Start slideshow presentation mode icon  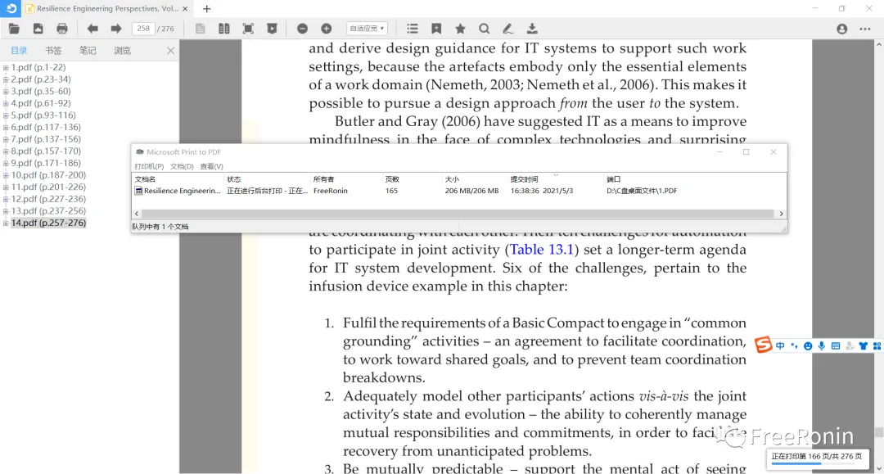point(272,29)
